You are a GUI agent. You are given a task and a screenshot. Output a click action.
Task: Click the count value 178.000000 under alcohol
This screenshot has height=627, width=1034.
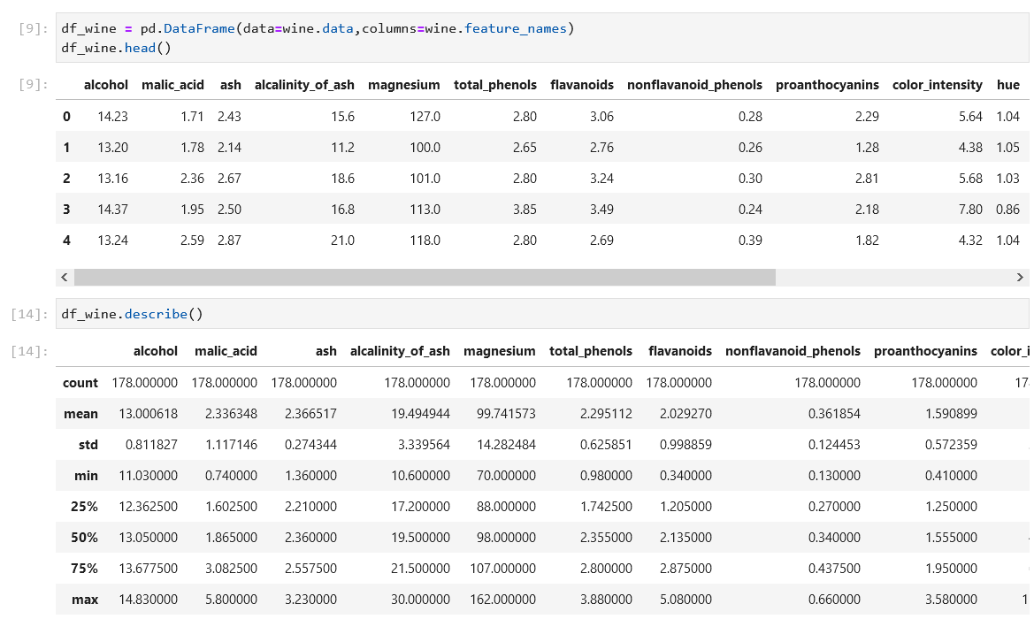point(144,383)
